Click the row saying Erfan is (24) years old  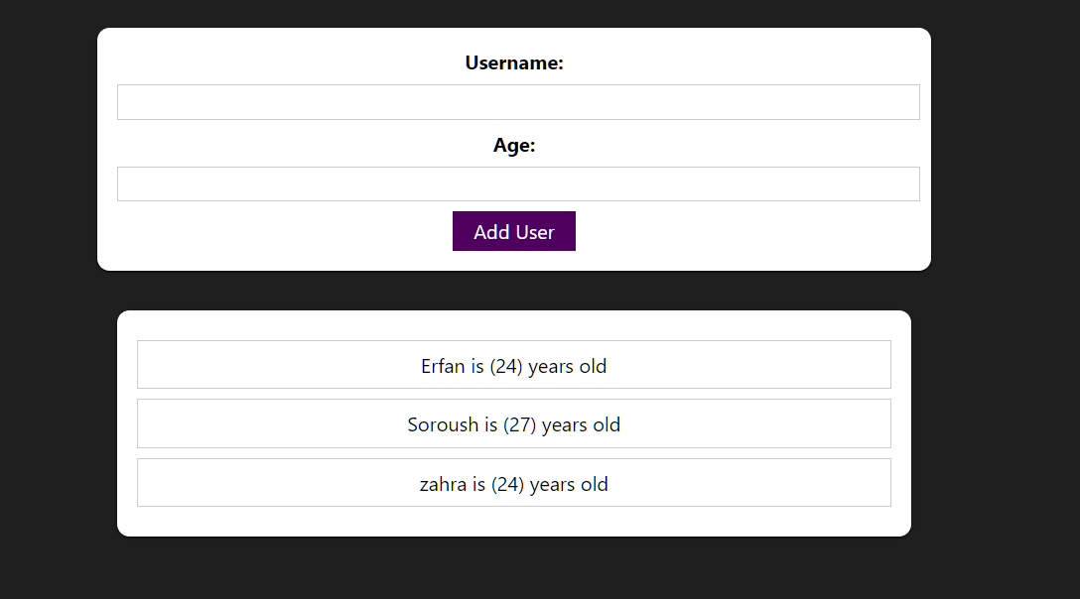tap(513, 364)
